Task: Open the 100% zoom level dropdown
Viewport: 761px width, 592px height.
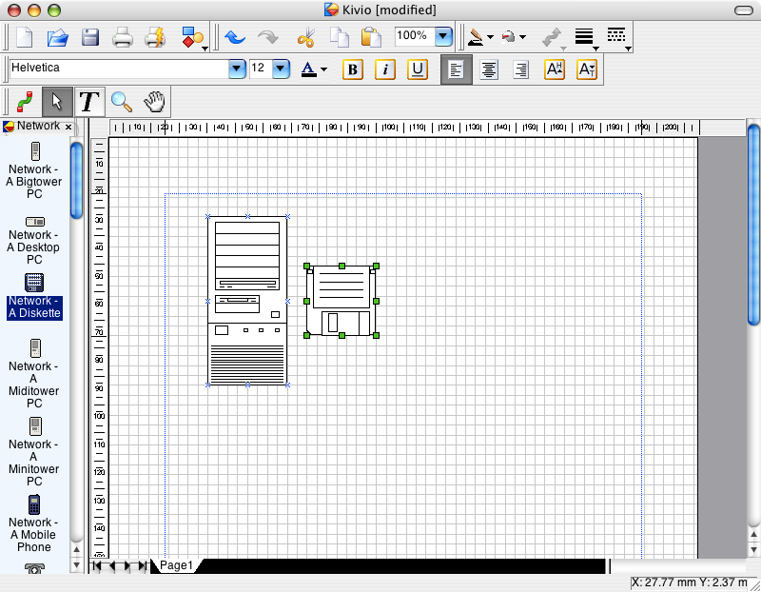Action: click(442, 37)
